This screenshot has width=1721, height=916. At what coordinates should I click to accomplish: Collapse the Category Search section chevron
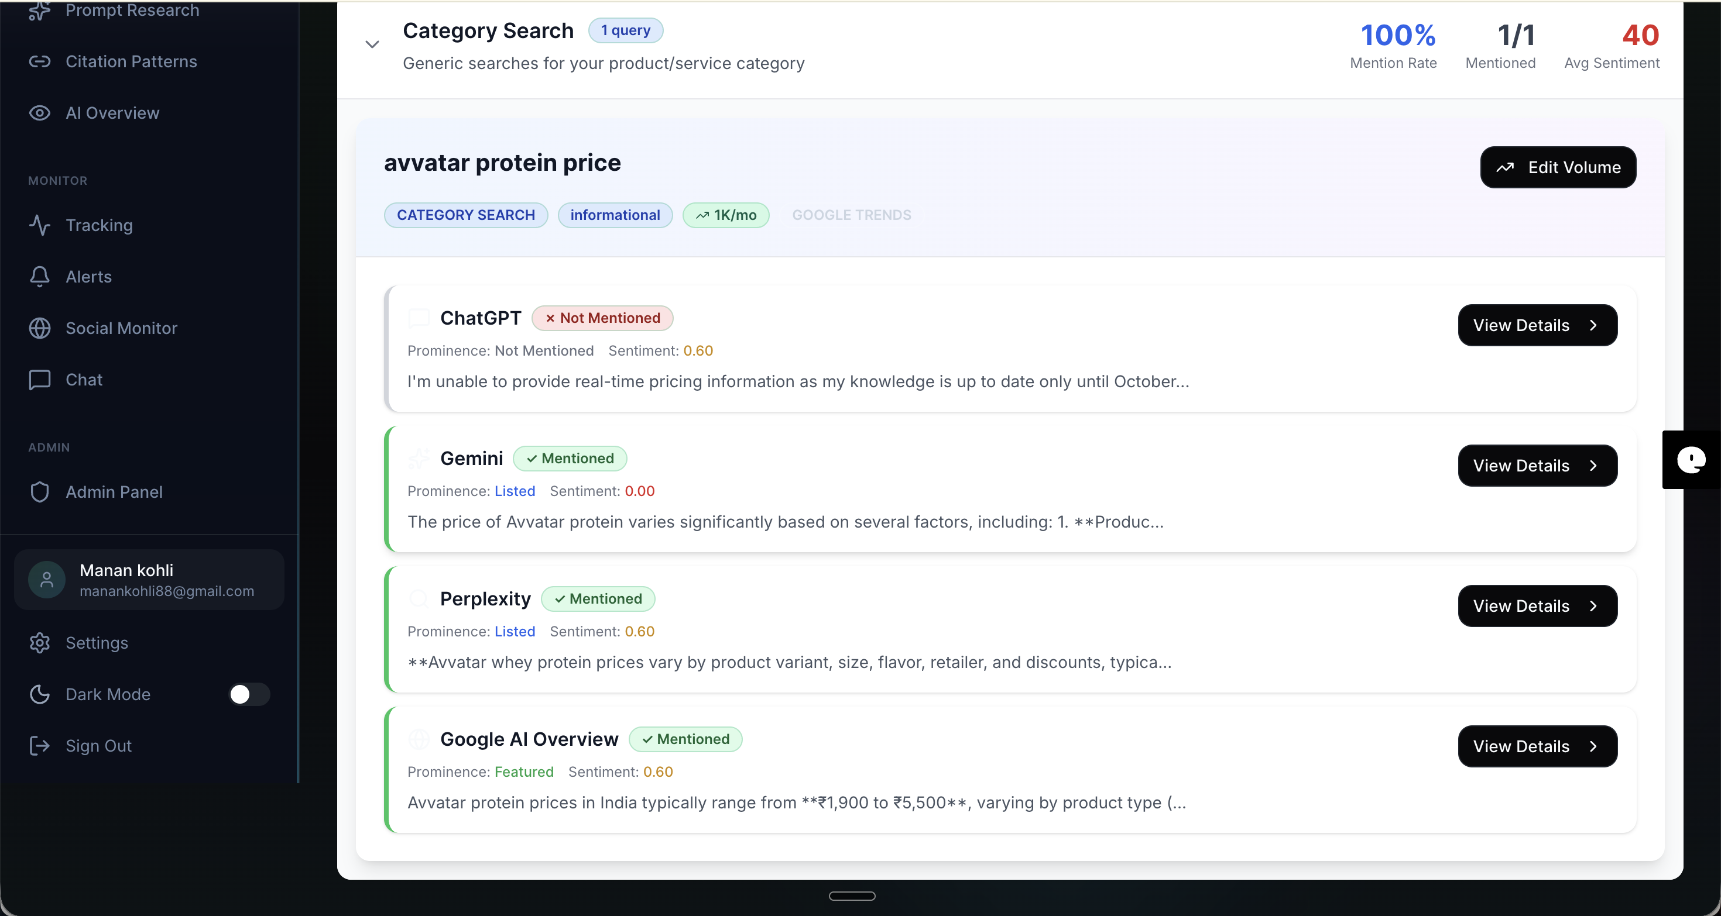(372, 43)
